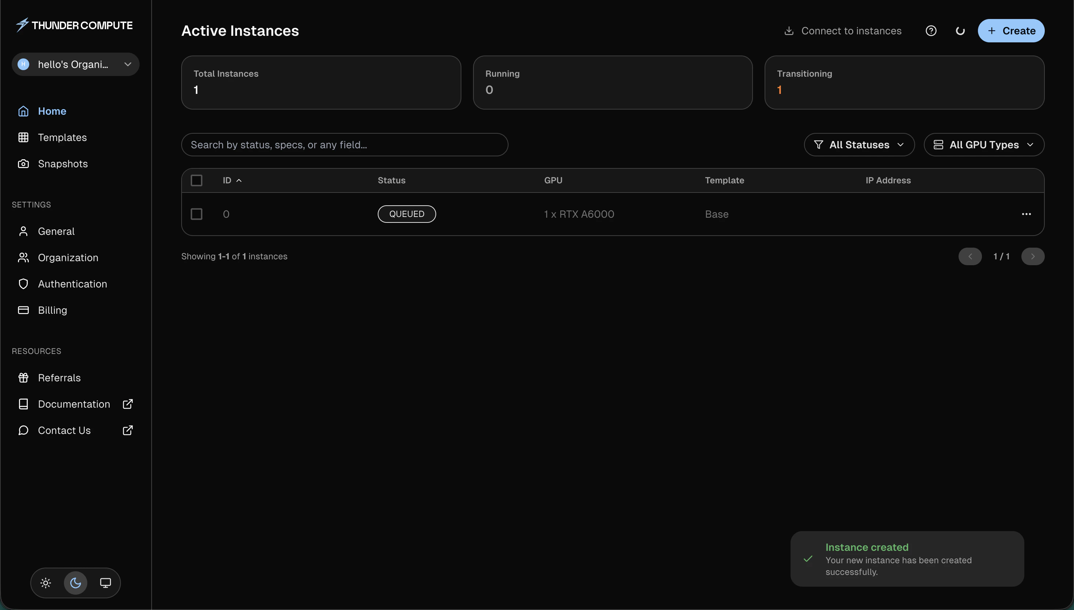
Task: Open Authentication settings
Action: click(x=75, y=284)
